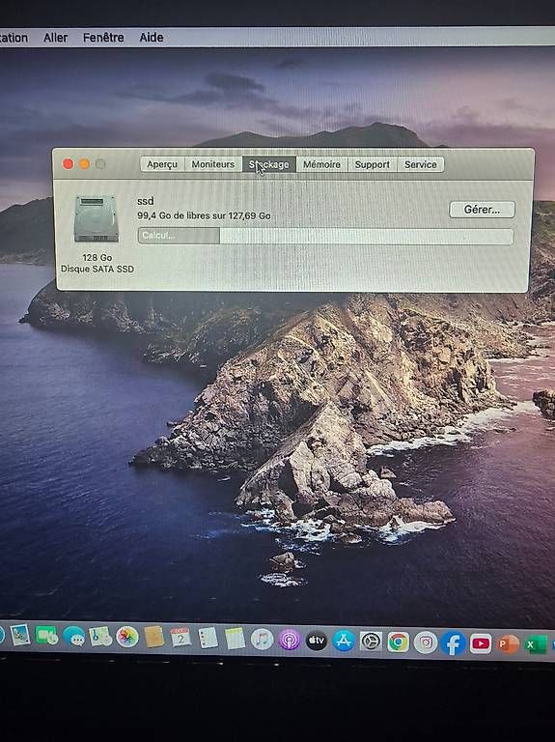Screen dimensions: 555x742
Task: Minimize the window with the yellow button
Action: [84, 163]
